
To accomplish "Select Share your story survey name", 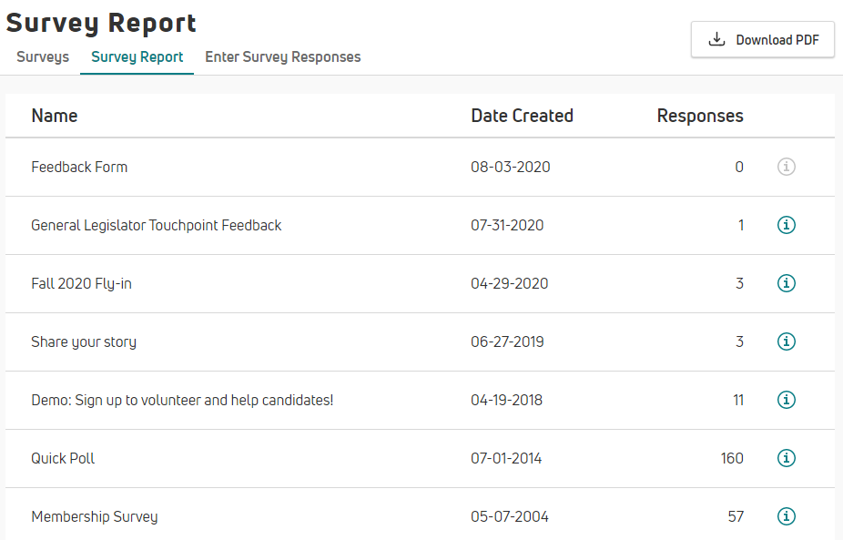I will tap(84, 341).
